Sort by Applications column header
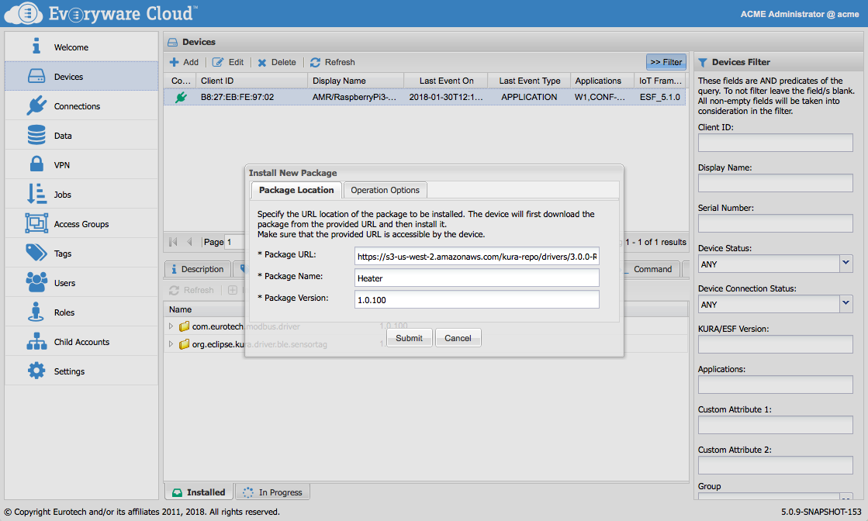Viewport: 868px width, 521px height. [602, 81]
